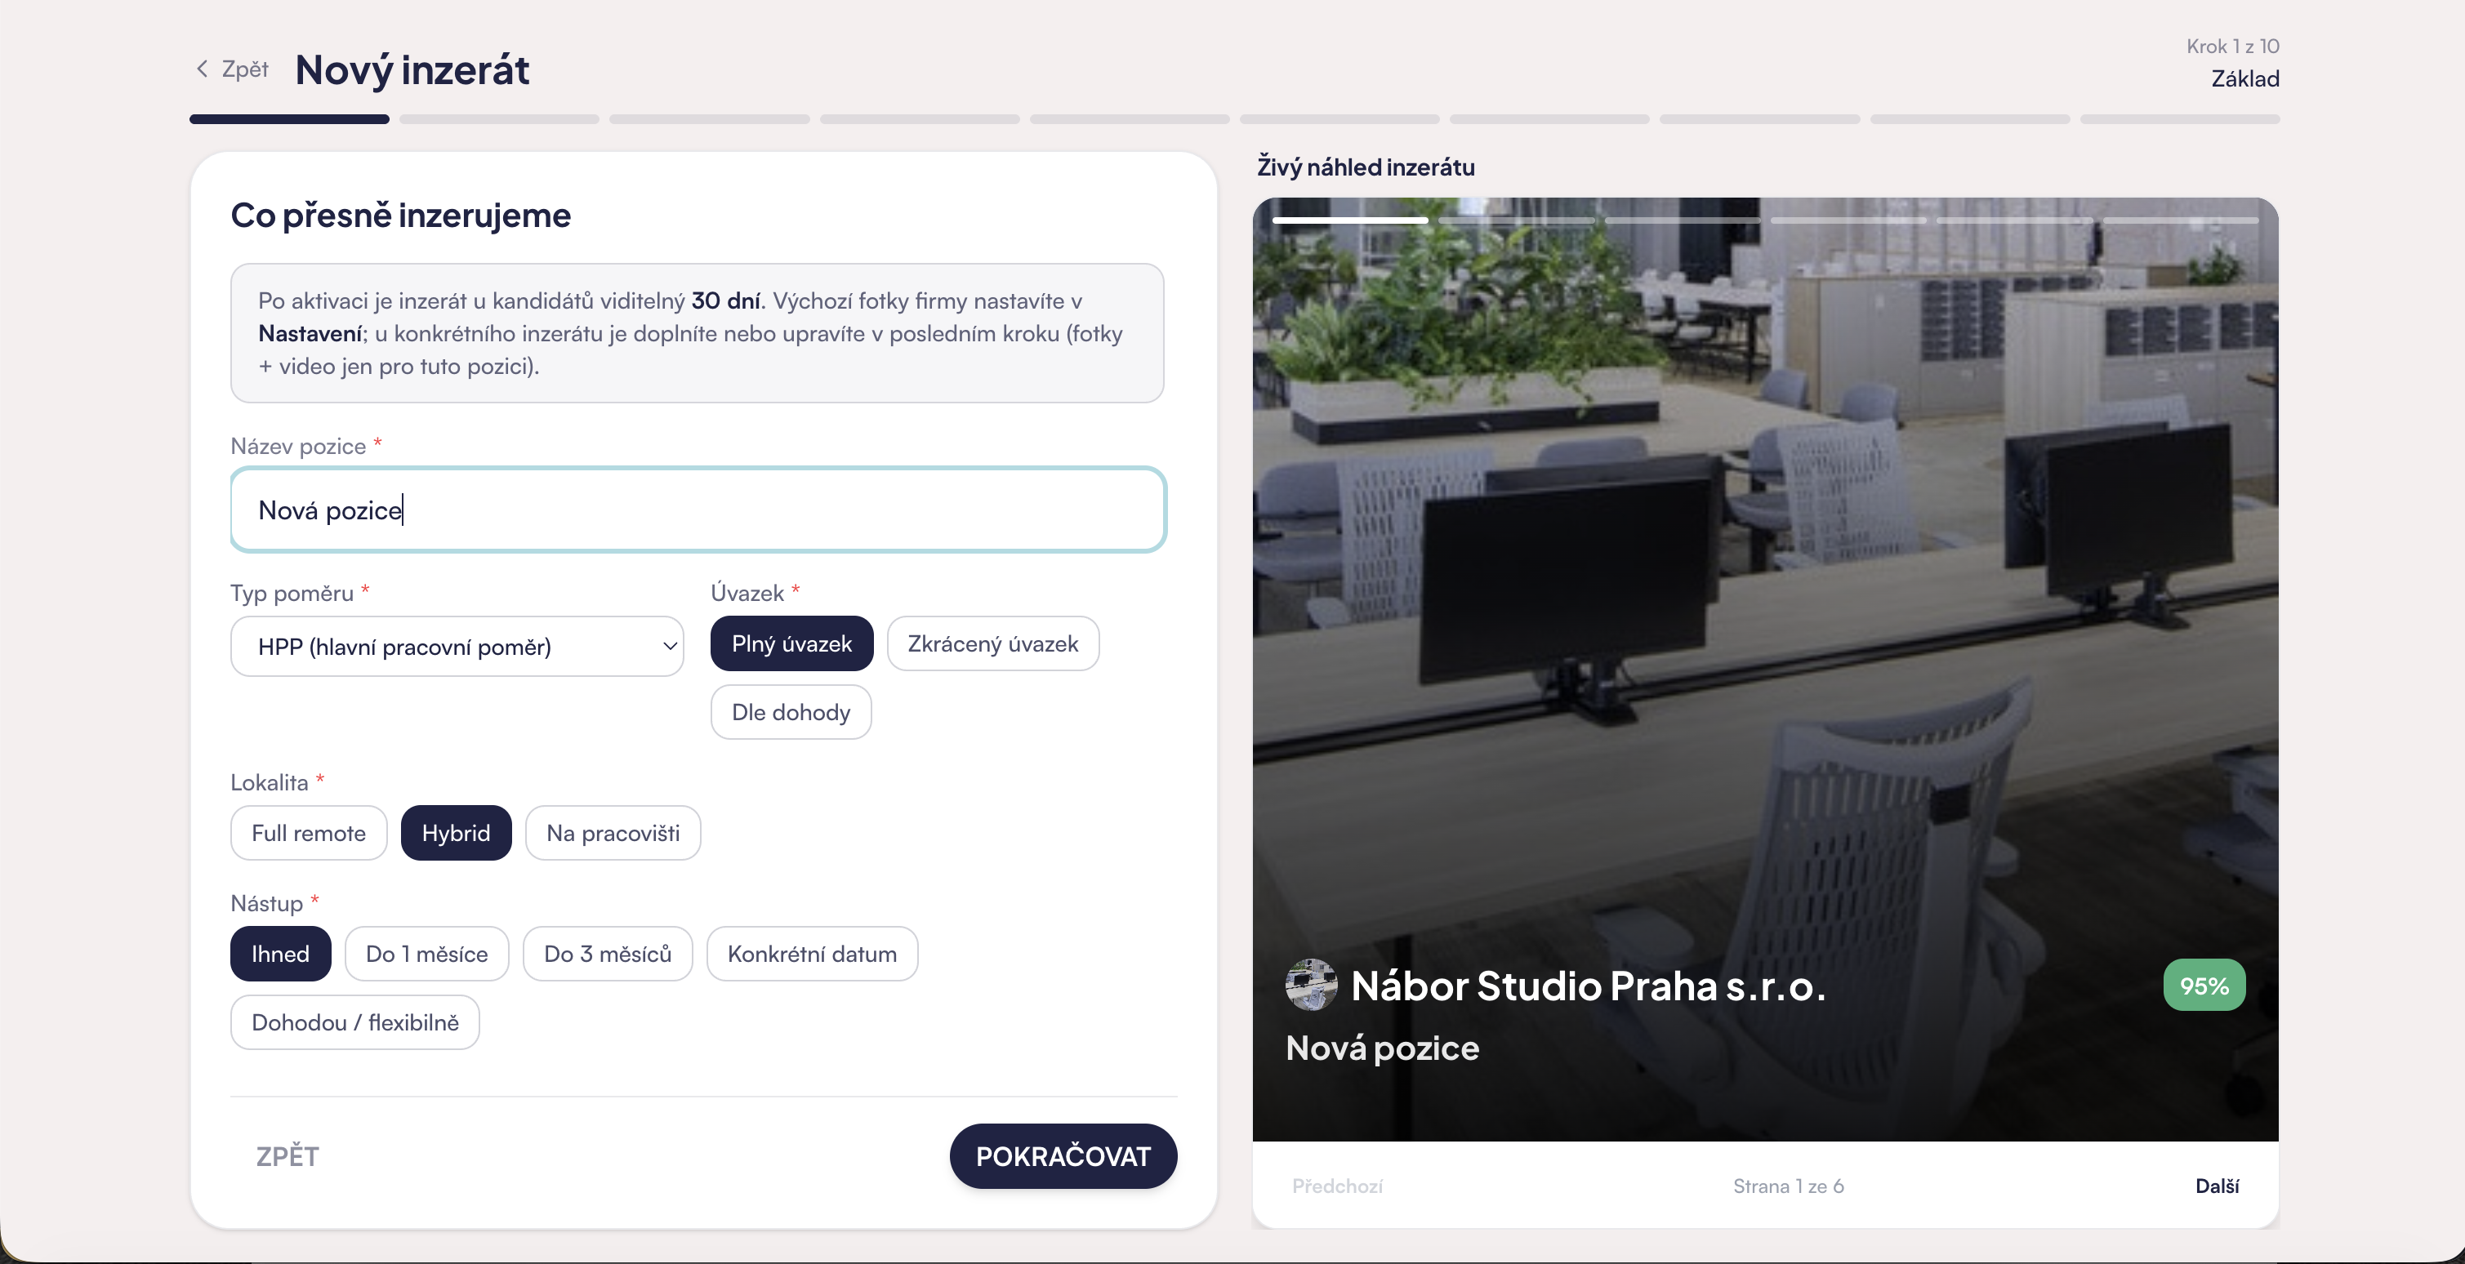This screenshot has height=1264, width=2465.
Task: Click the POKRAČOVAT button
Action: click(1063, 1157)
